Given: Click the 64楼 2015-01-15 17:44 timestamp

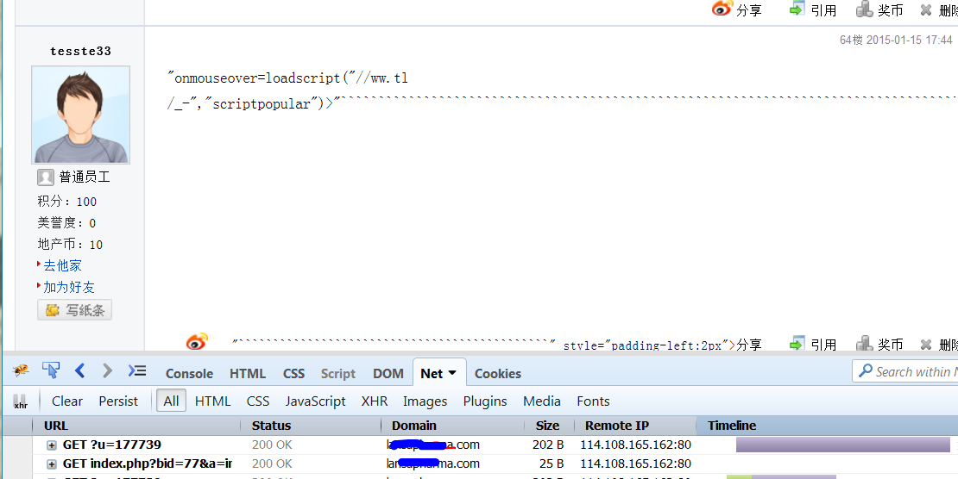Looking at the screenshot, I should click(896, 40).
